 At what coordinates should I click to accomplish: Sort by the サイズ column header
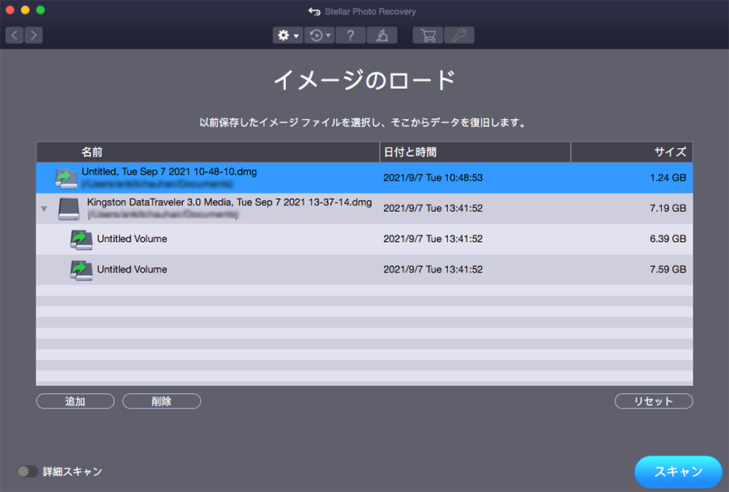[x=632, y=152]
